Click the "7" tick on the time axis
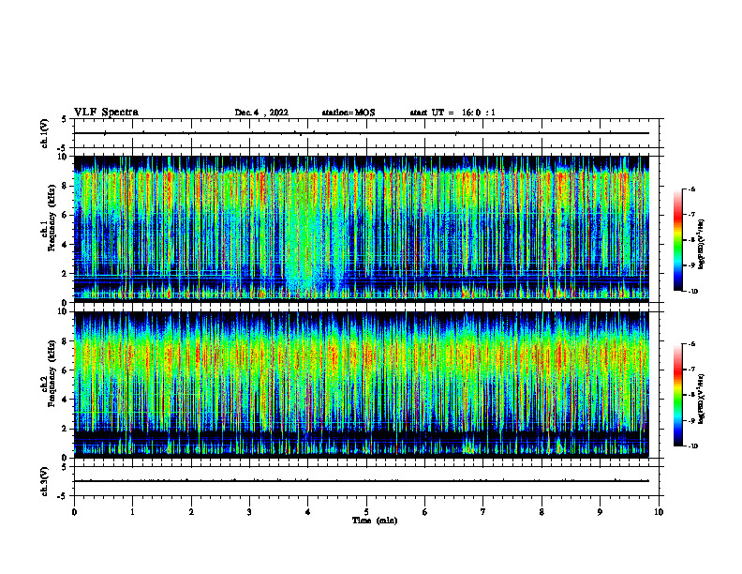 click(x=483, y=512)
